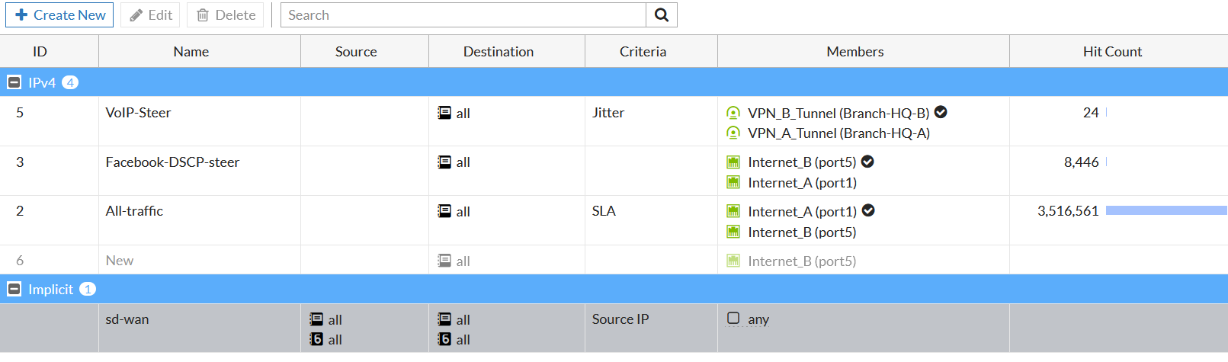This screenshot has height=362, width=1228.
Task: Click the Edit button
Action: point(150,15)
